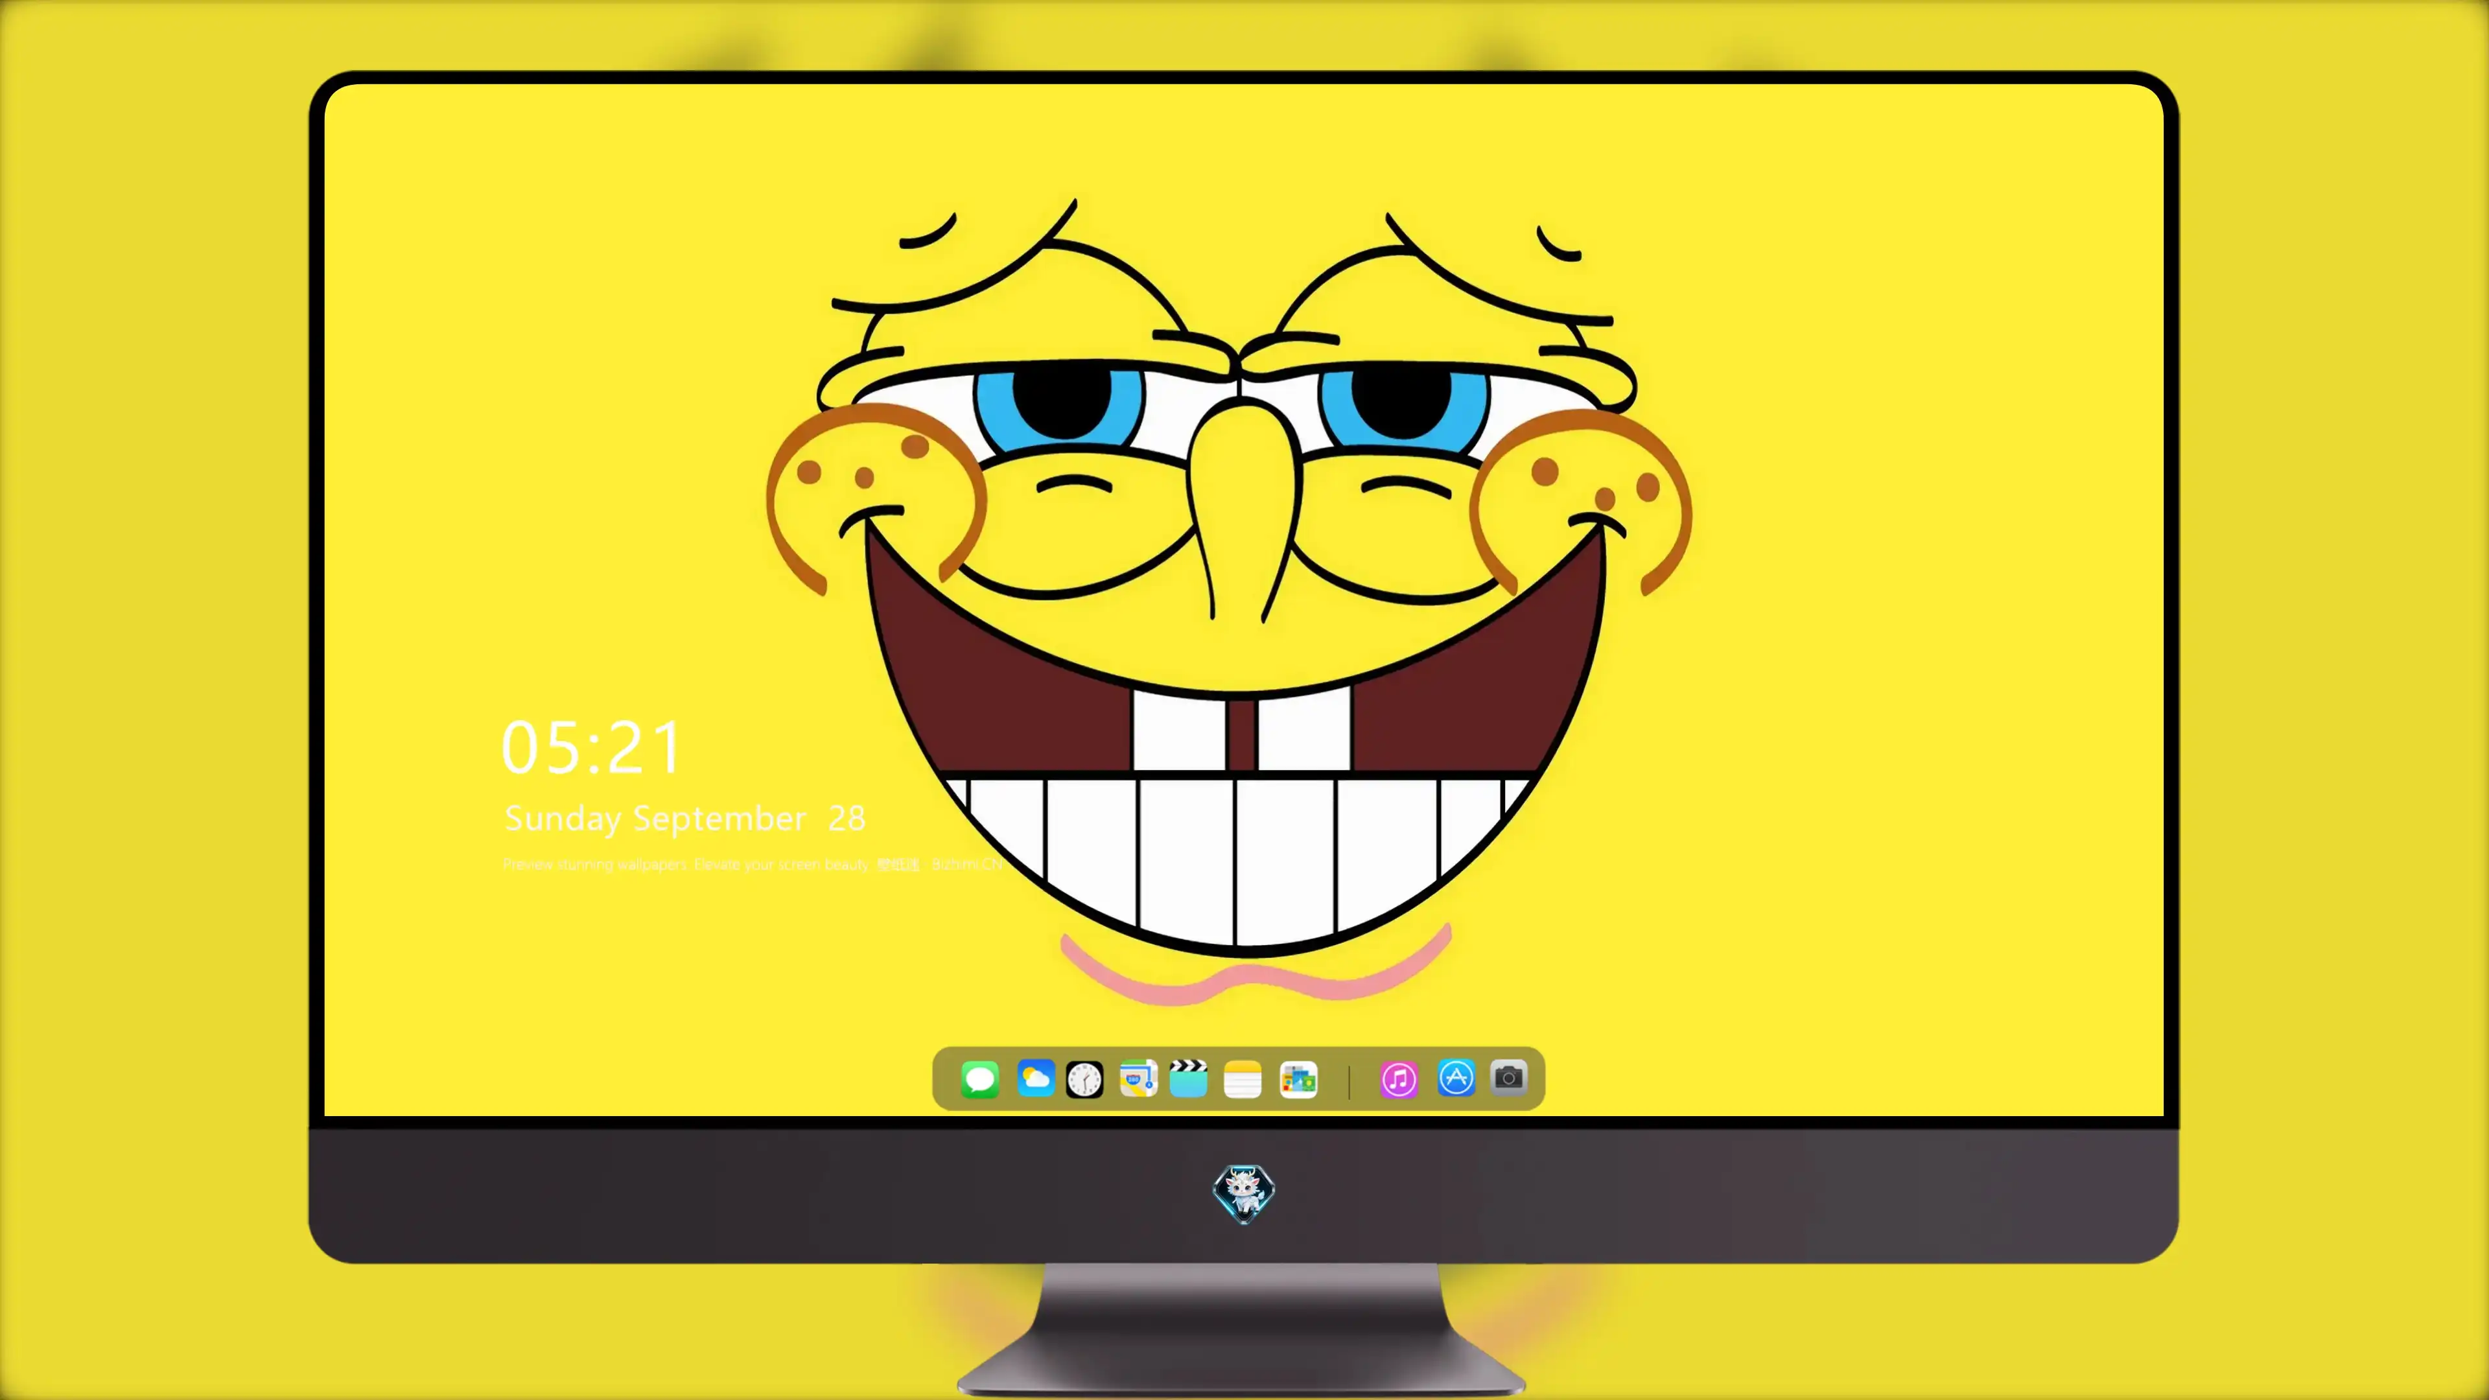Image resolution: width=2489 pixels, height=1400 pixels.
Task: Click the Sunday September 28 date text
Action: [685, 819]
